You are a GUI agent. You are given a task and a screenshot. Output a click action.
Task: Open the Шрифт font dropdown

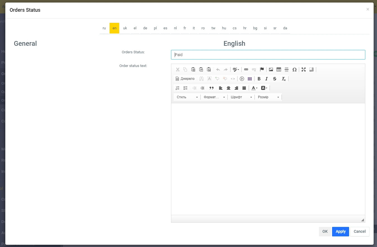[x=241, y=97]
